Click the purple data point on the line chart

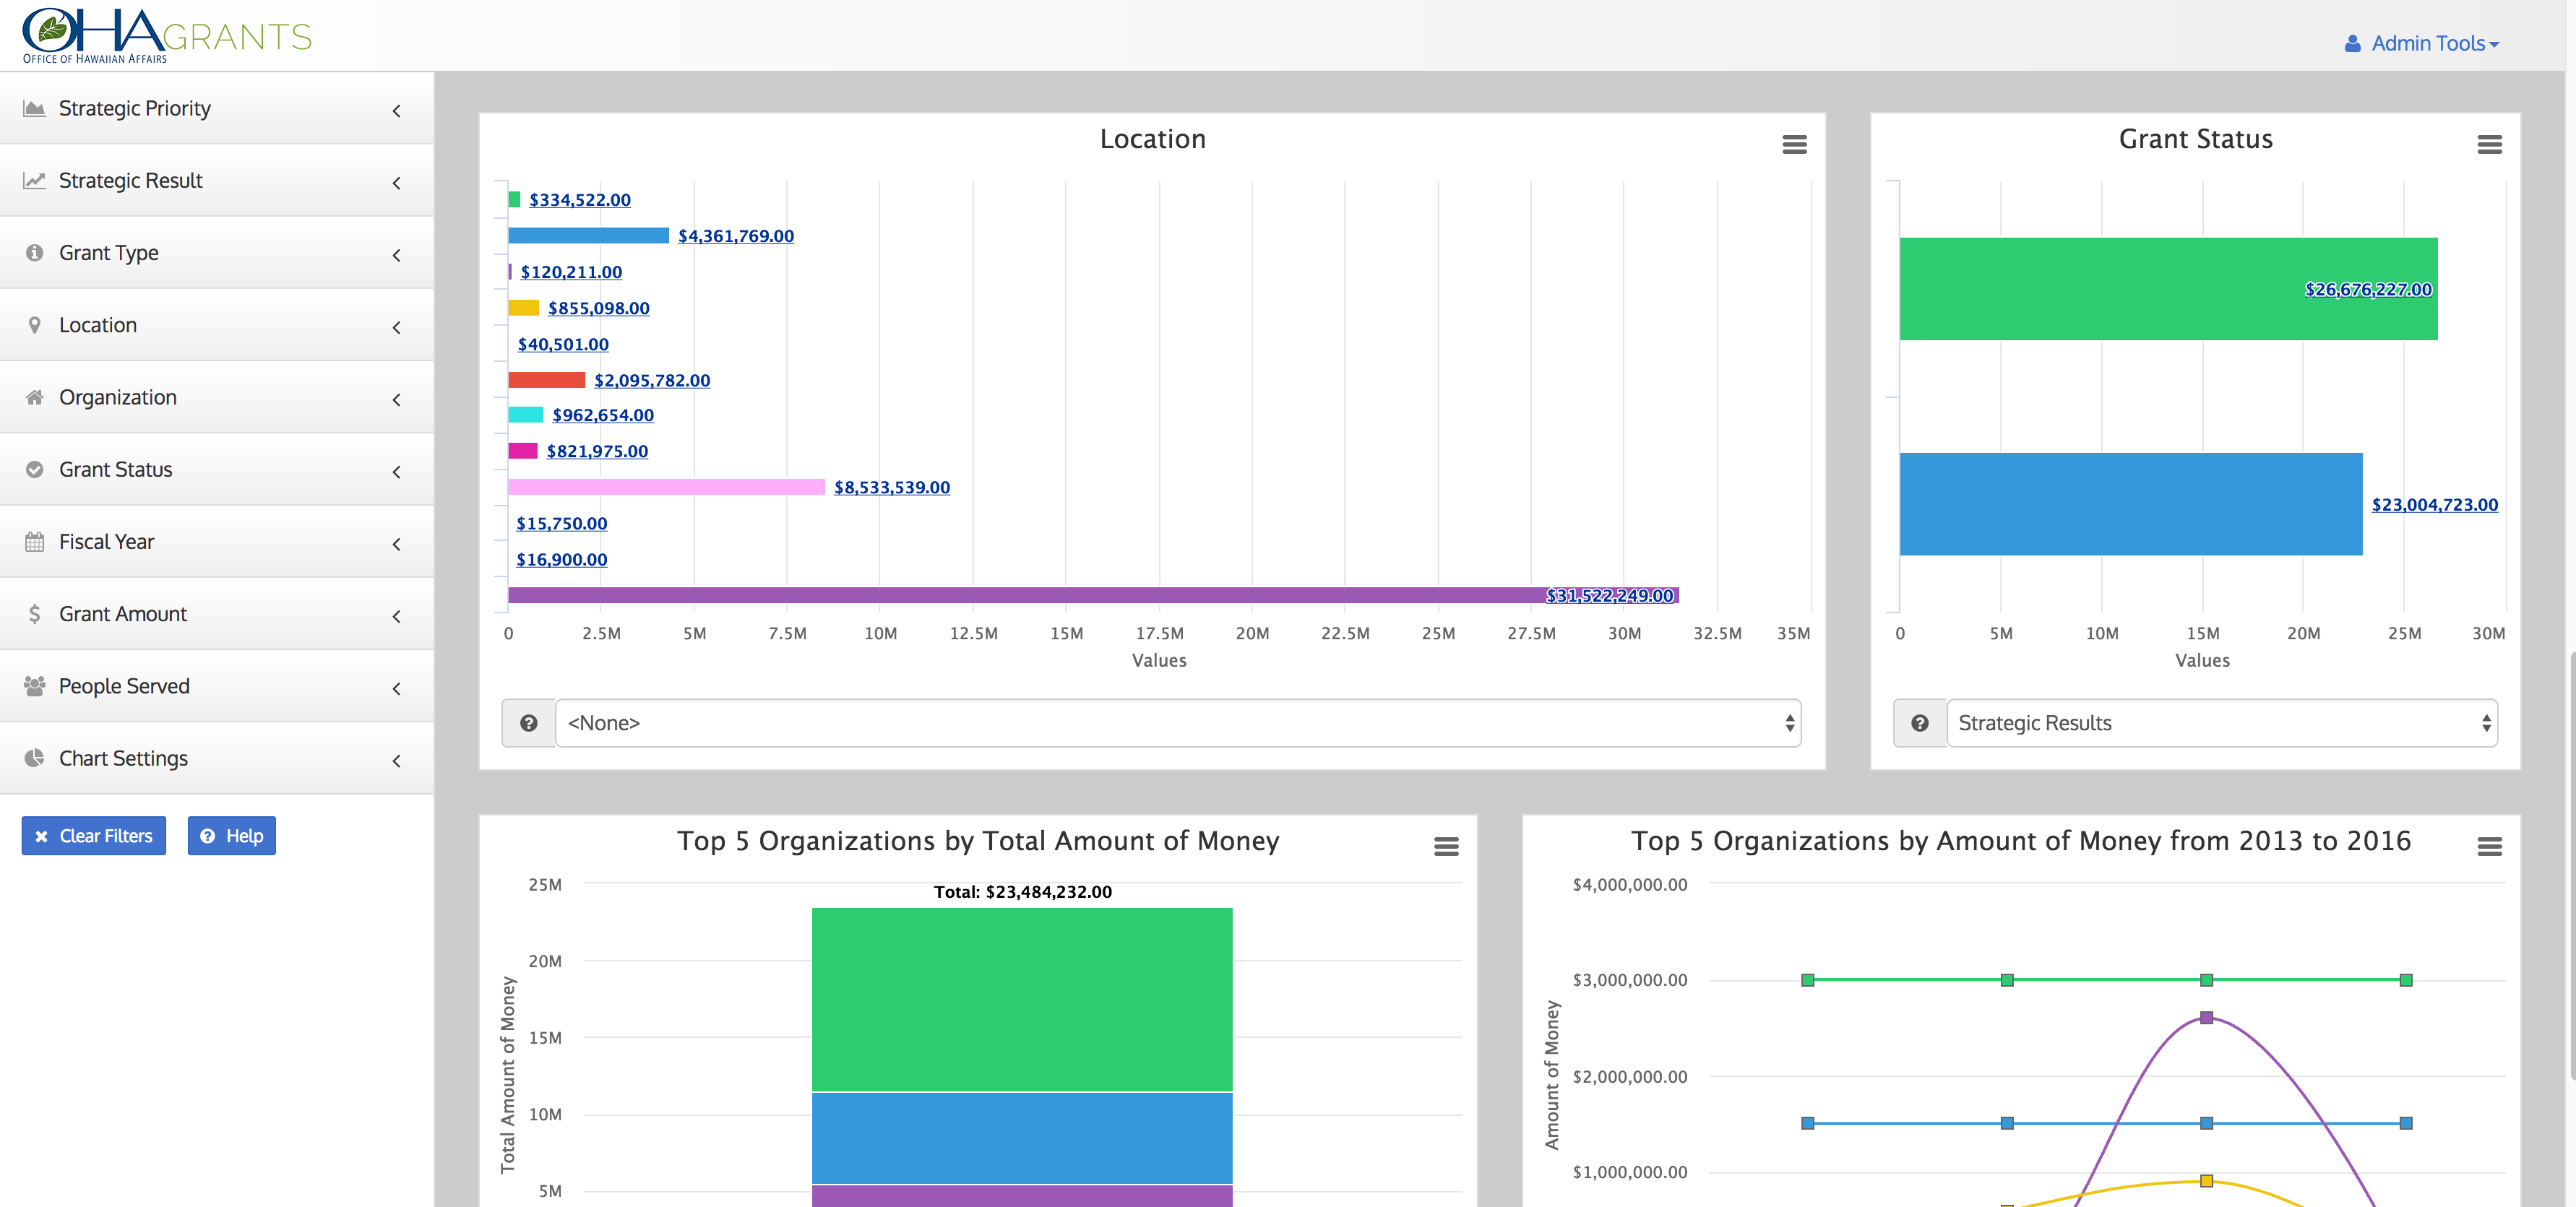tap(2206, 1018)
